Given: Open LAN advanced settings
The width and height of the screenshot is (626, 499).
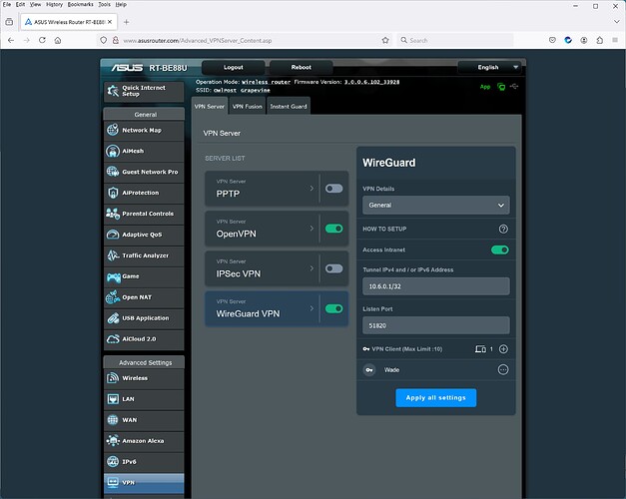Looking at the screenshot, I should pyautogui.click(x=144, y=399).
